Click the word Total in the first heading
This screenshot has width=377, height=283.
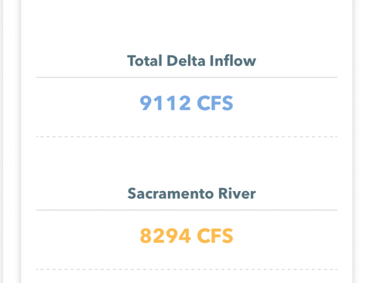coord(144,61)
